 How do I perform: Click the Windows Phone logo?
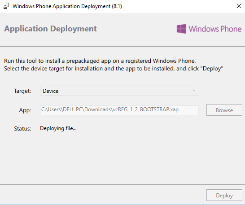tap(209, 29)
